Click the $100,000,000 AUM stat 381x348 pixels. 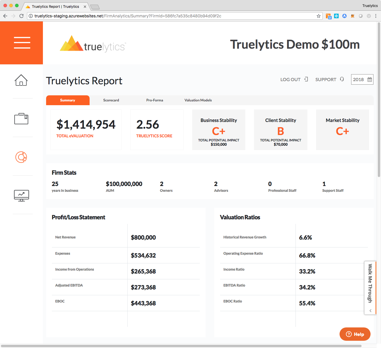tap(124, 187)
